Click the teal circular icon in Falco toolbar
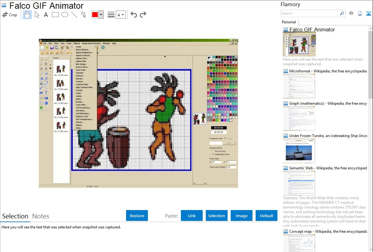Screen dimensions: 373x252 click(103, 48)
